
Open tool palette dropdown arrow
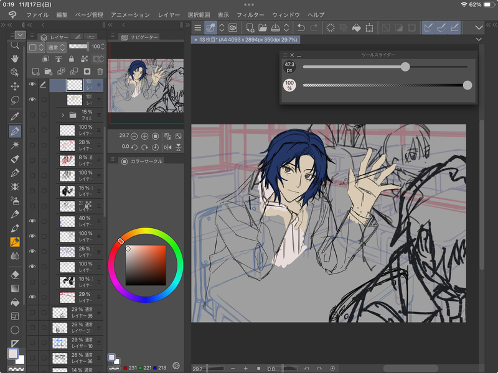tap(20, 35)
